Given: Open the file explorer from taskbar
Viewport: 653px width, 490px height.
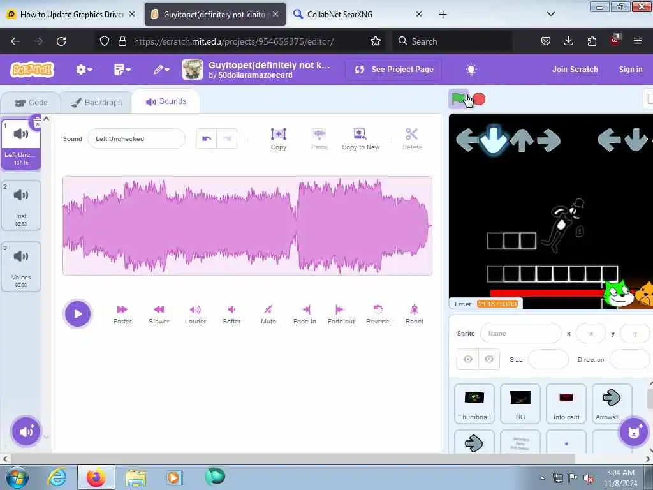Looking at the screenshot, I should point(136,479).
